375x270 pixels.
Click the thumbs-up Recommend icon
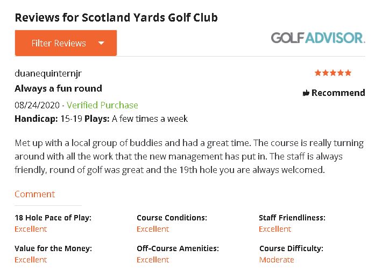[x=306, y=93]
